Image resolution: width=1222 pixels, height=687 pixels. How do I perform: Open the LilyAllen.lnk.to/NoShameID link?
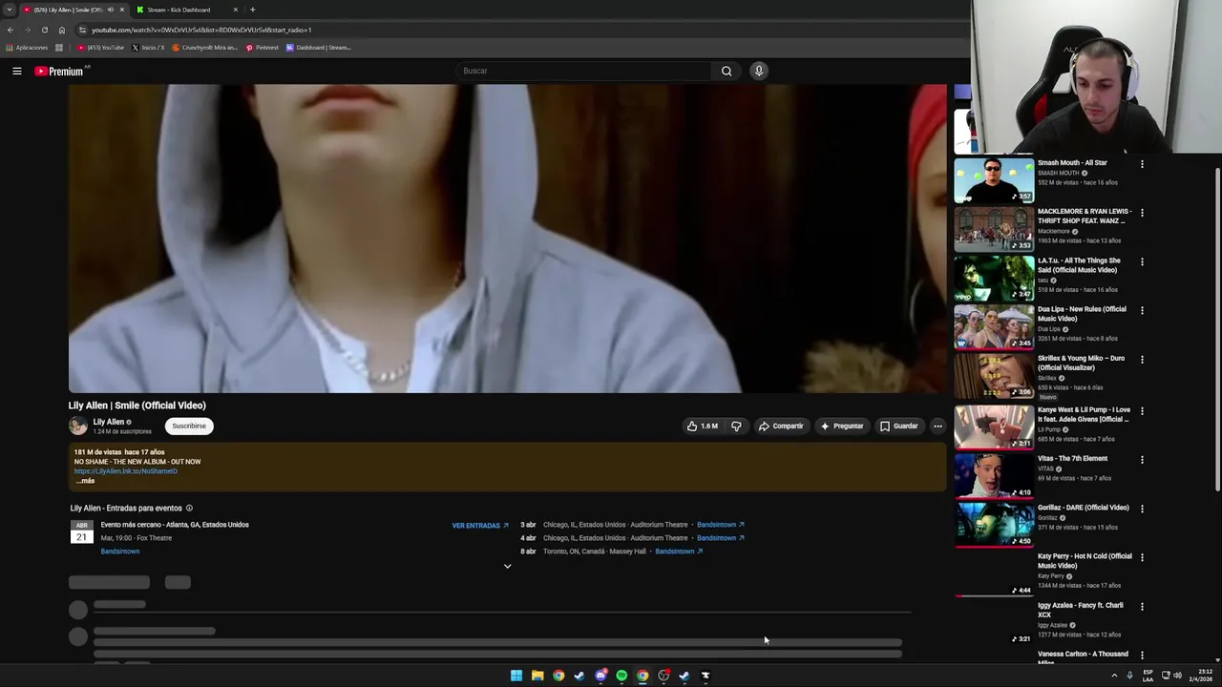click(126, 471)
